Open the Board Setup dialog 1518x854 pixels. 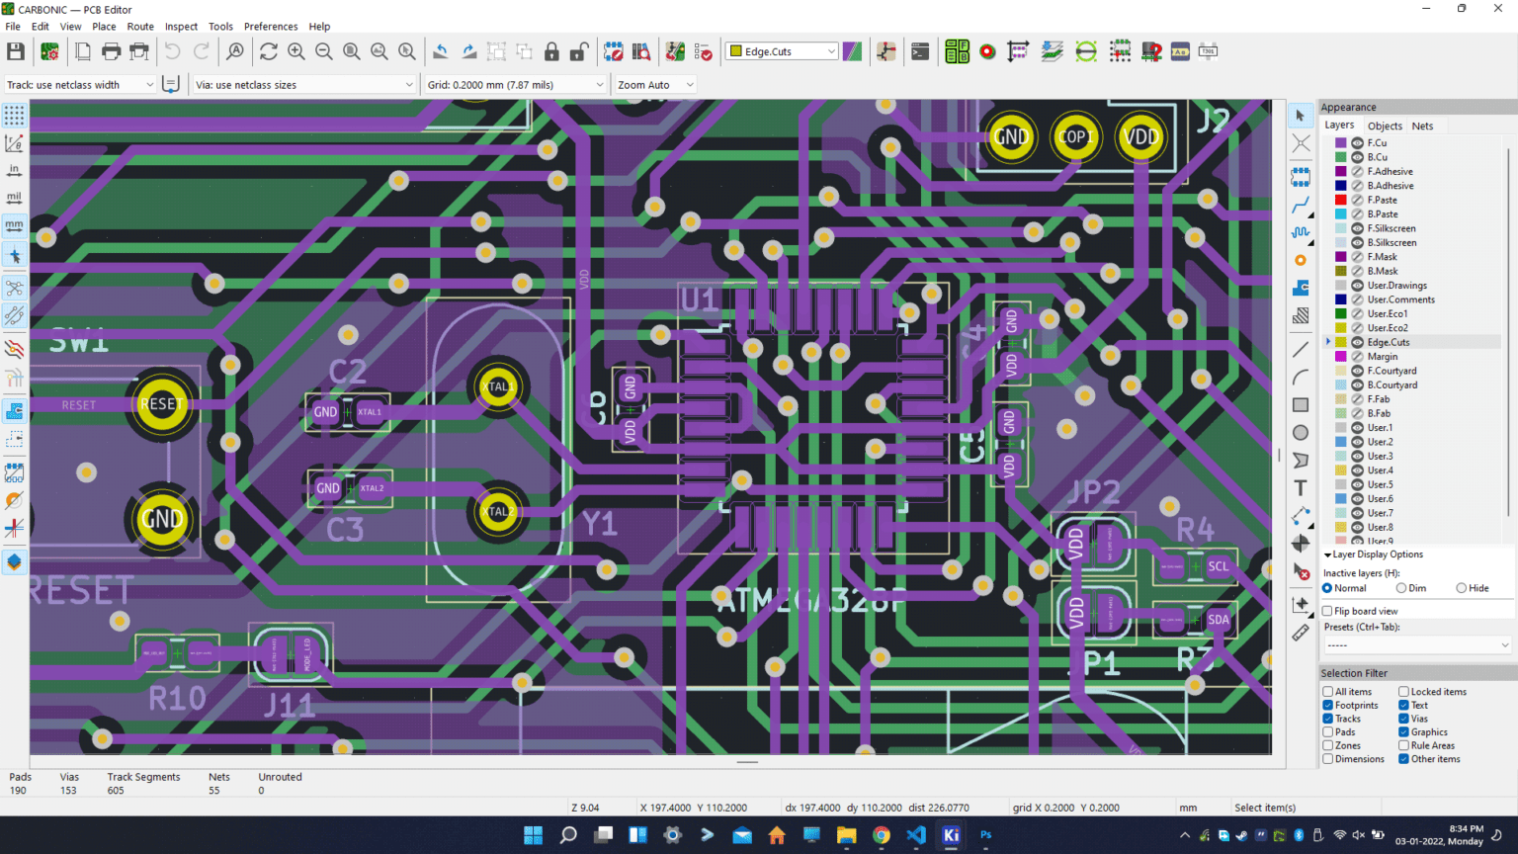pyautogui.click(x=48, y=50)
